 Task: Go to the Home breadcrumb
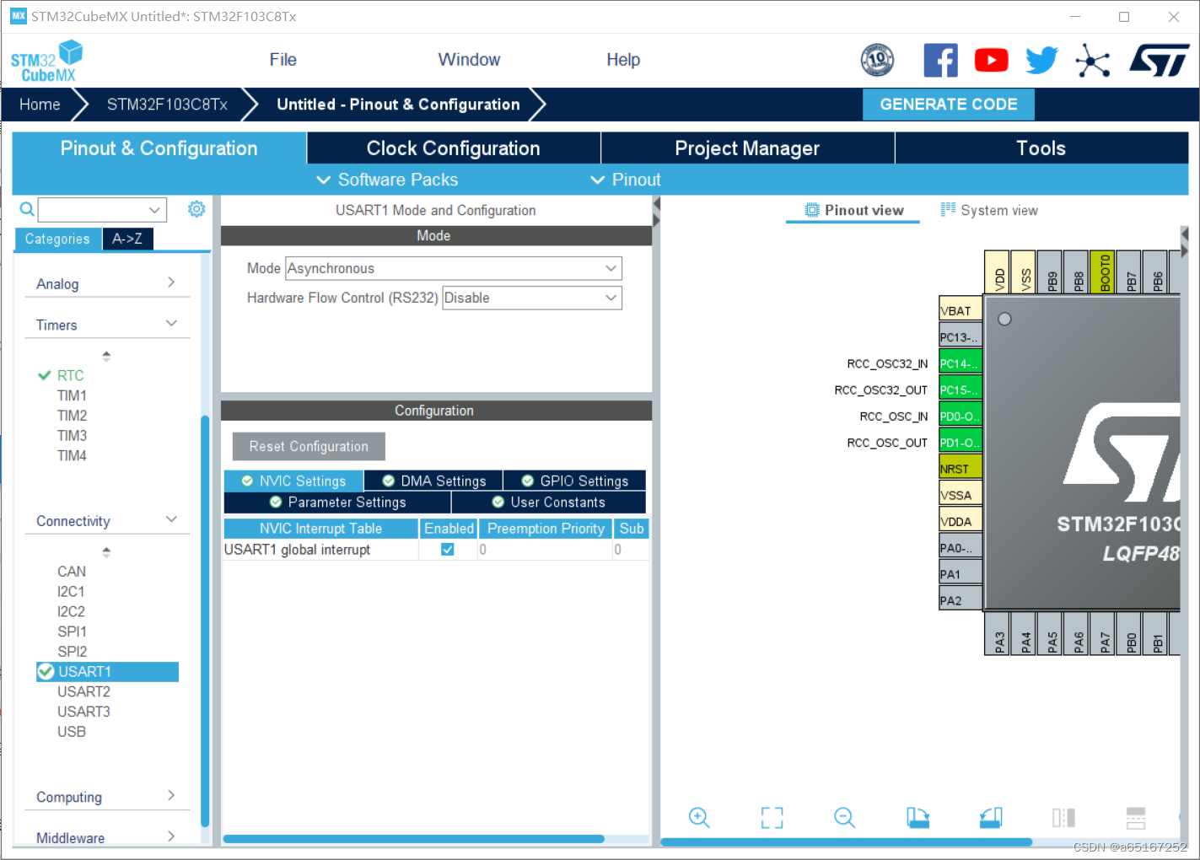(x=40, y=104)
